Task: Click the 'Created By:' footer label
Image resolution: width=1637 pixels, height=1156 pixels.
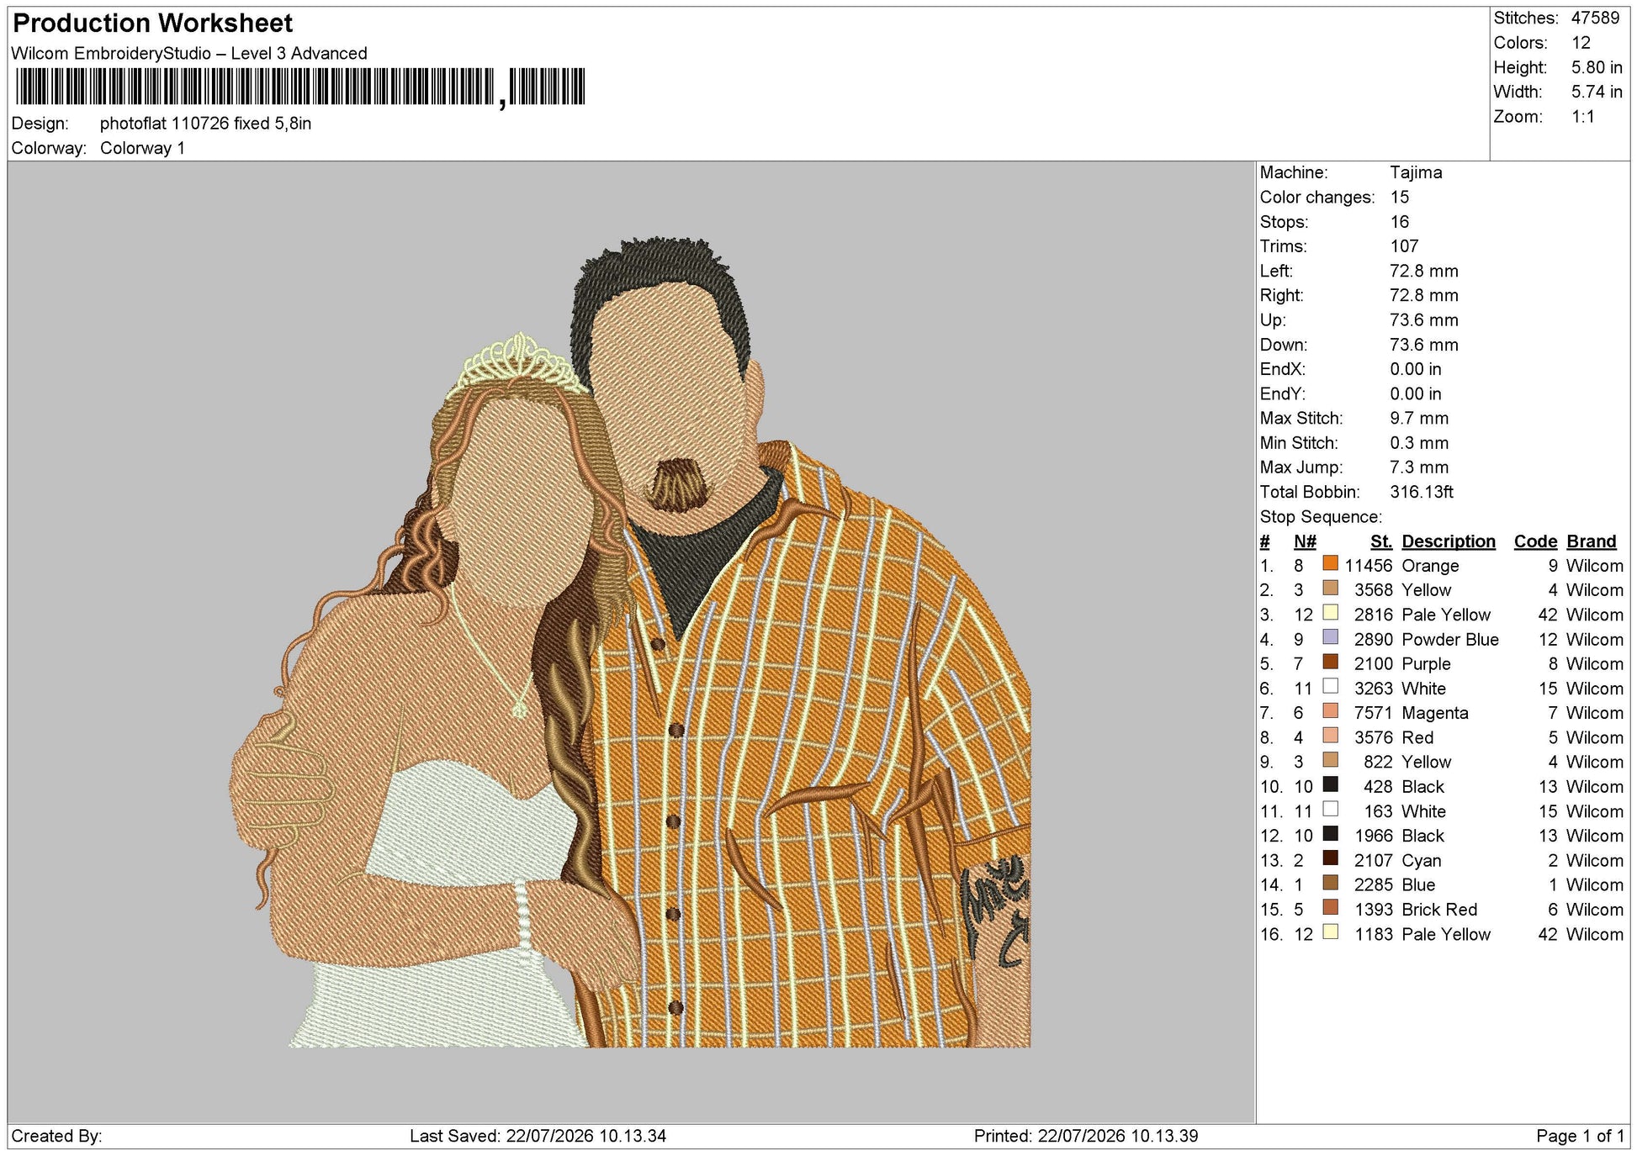Action: tap(56, 1137)
